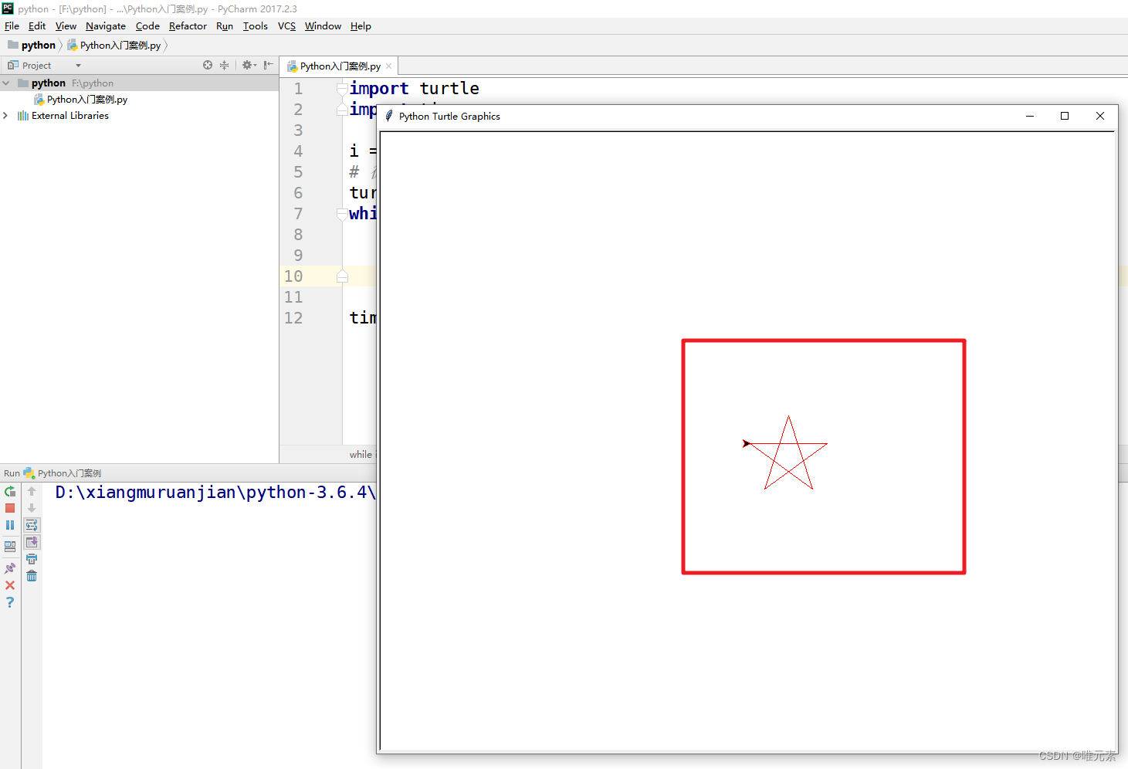Click Scroll from Source target icon in Project panel
This screenshot has height=769, width=1128.
pos(208,65)
